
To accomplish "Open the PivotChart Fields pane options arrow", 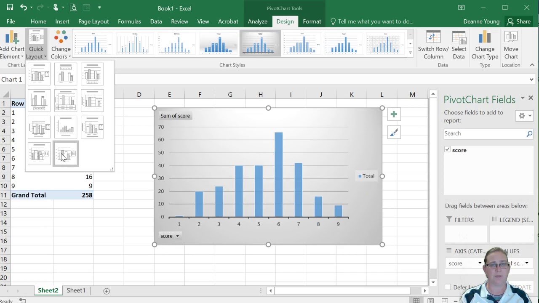I will (x=523, y=98).
